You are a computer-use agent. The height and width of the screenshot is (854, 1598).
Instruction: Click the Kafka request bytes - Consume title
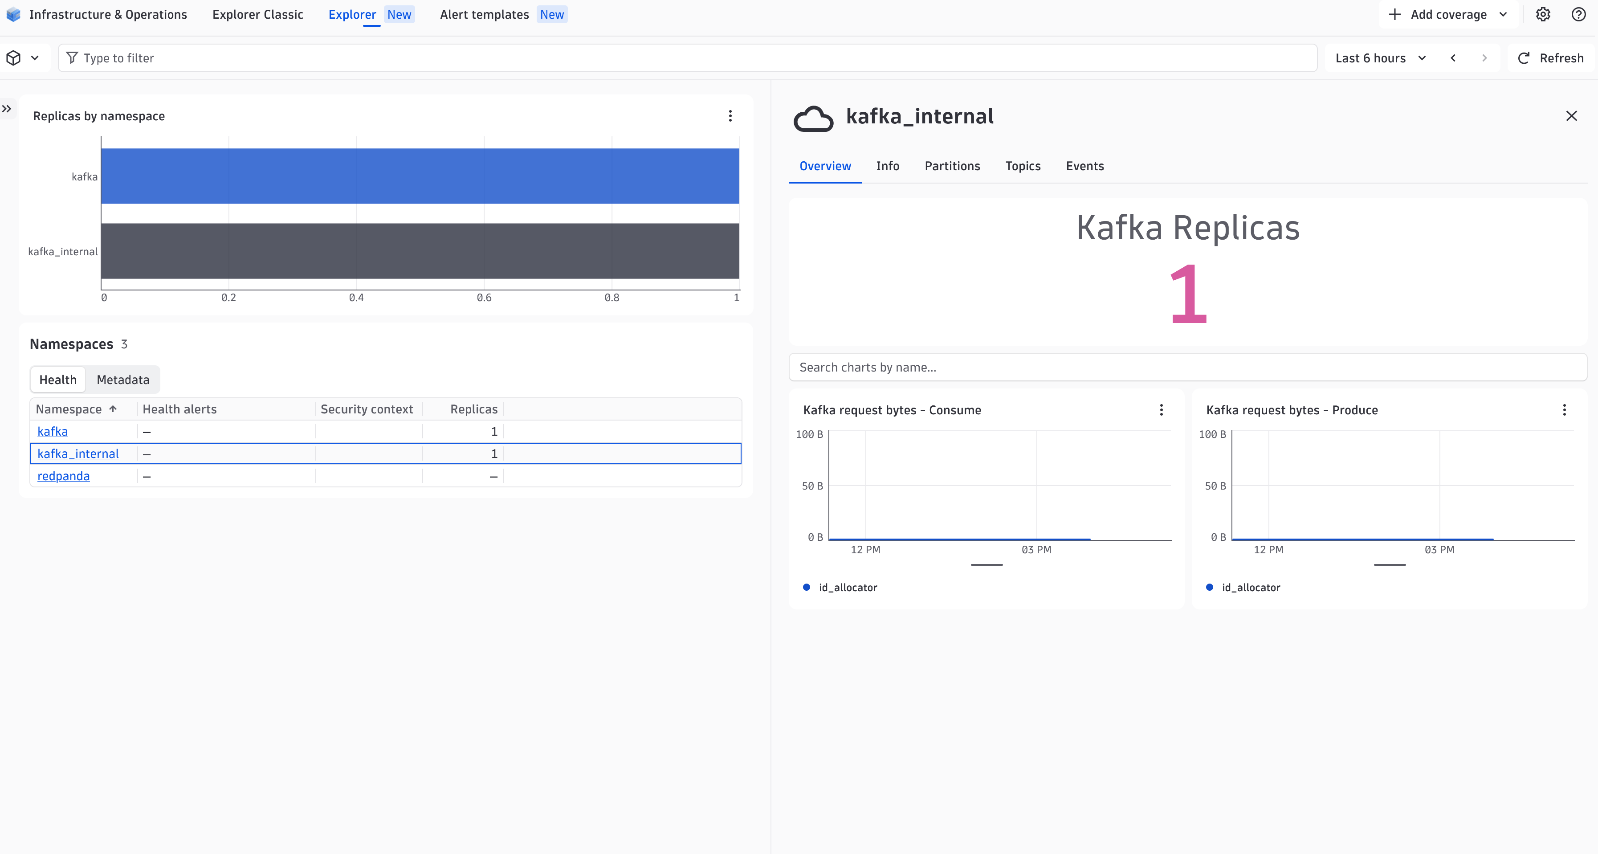(x=892, y=409)
